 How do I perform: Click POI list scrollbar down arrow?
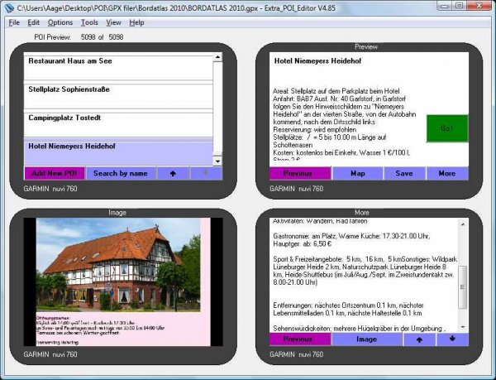(x=217, y=161)
